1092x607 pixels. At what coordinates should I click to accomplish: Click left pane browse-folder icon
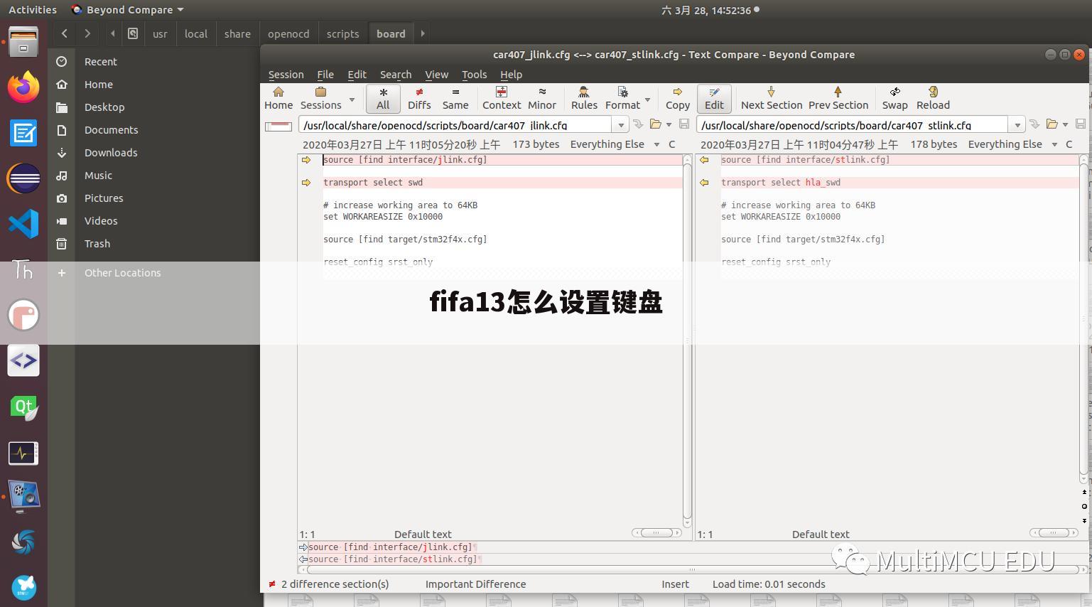coord(655,124)
